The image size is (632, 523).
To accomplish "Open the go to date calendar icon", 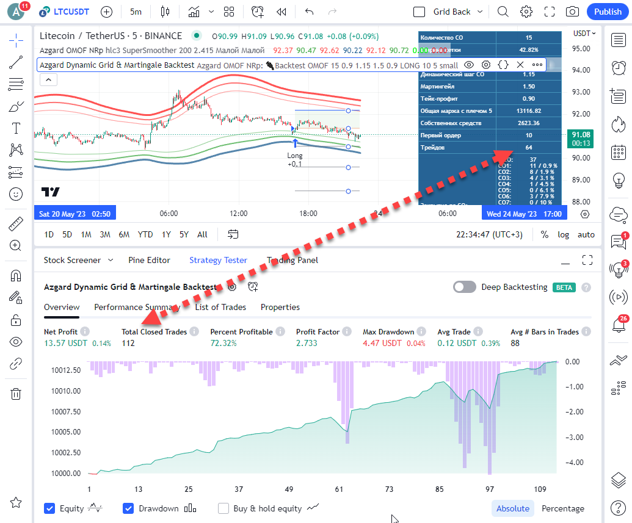I will (x=233, y=234).
